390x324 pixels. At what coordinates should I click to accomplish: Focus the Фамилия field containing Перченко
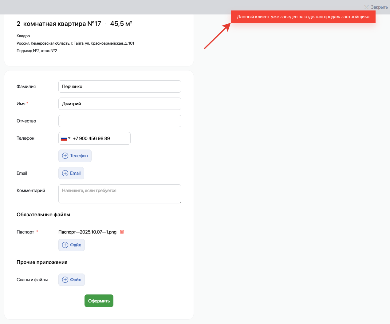[120, 86]
